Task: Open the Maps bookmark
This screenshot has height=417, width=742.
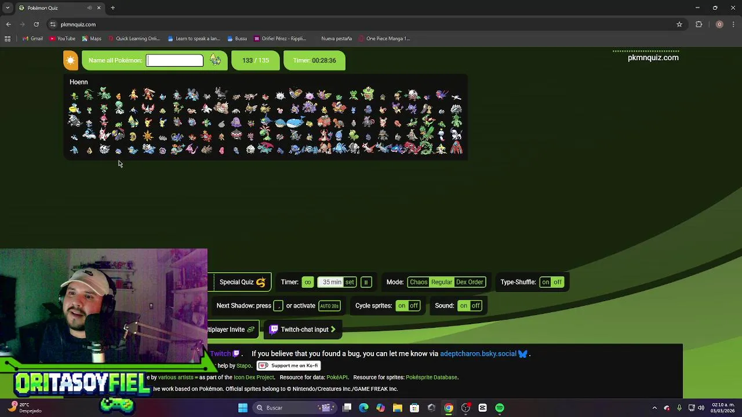Action: tap(92, 39)
